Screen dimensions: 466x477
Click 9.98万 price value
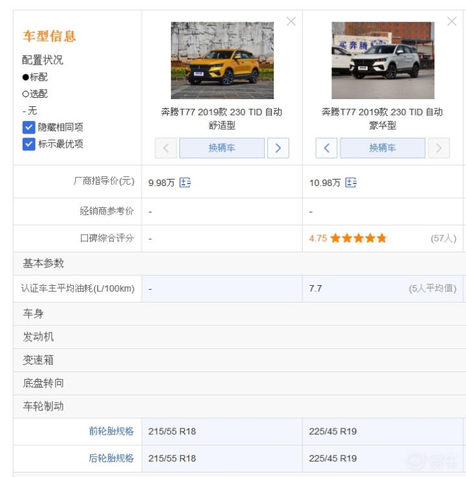coord(161,183)
